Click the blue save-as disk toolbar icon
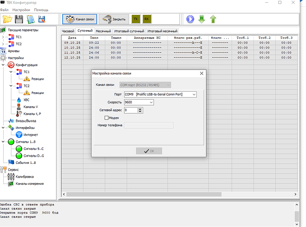 42,19
